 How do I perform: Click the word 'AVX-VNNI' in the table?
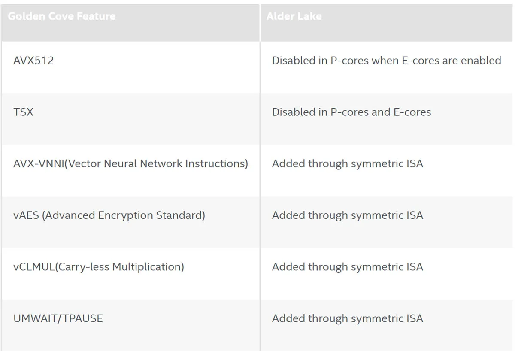click(39, 164)
